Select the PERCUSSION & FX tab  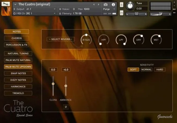click(16, 45)
